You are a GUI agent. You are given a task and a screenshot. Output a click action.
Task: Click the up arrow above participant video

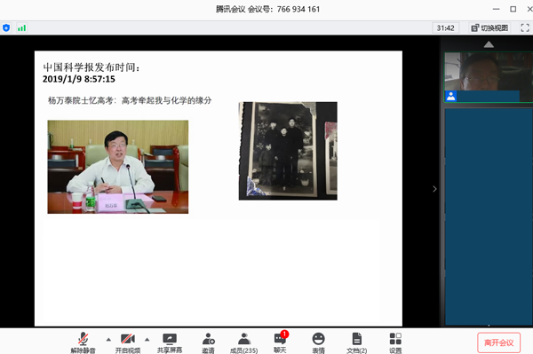click(489, 44)
